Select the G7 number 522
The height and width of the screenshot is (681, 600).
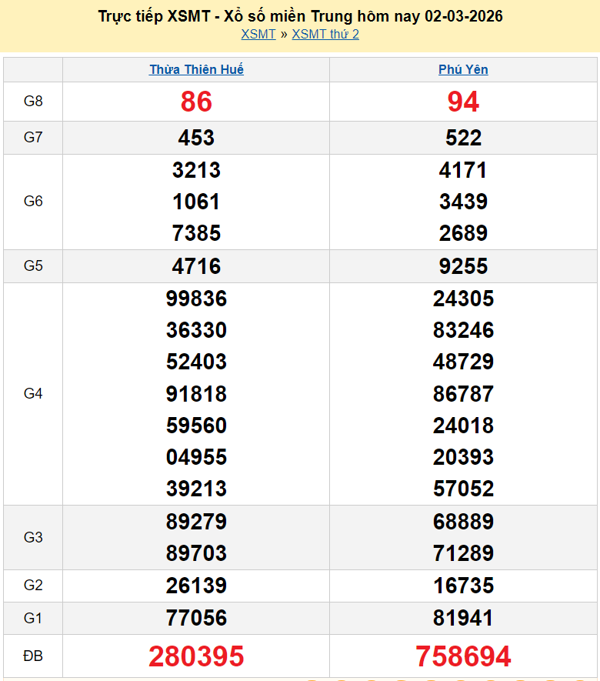pyautogui.click(x=463, y=138)
